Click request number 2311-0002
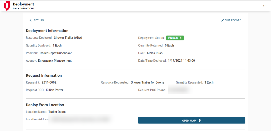Screen dimensions: 271x131 tap(49, 82)
